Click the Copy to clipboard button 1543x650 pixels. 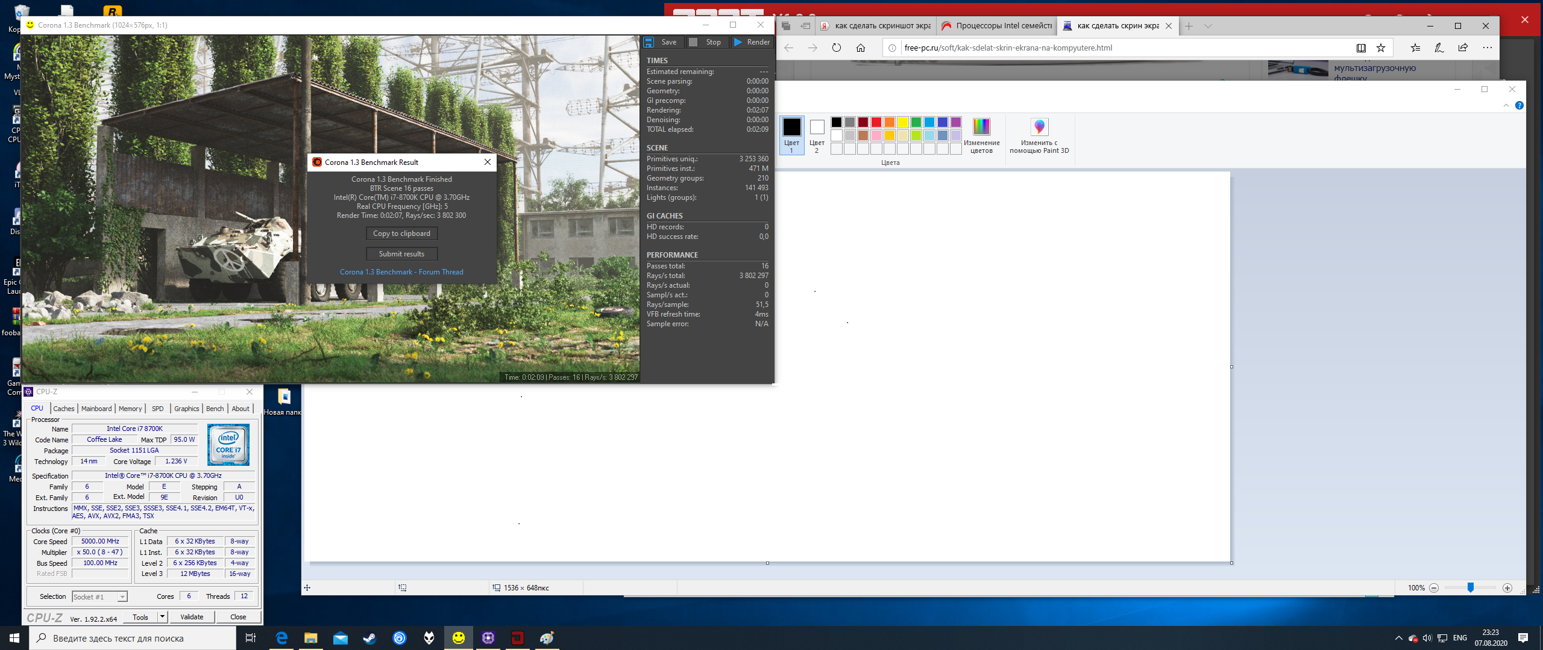(401, 234)
